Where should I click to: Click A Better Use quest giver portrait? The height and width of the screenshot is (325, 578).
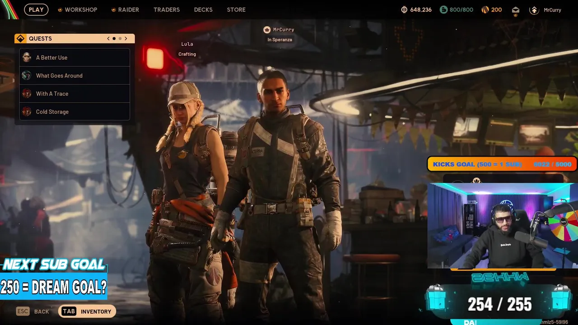(x=27, y=57)
